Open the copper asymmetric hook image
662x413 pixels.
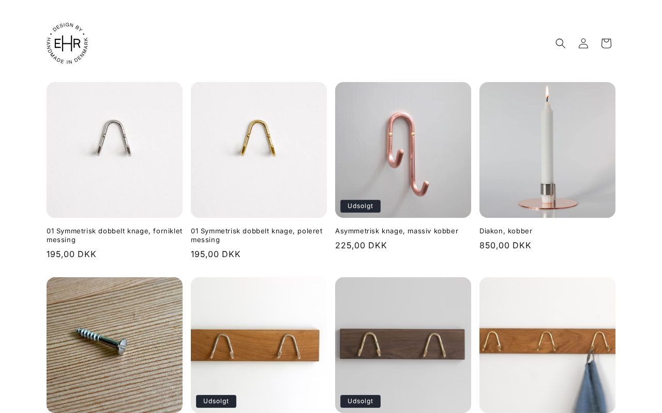pos(403,150)
